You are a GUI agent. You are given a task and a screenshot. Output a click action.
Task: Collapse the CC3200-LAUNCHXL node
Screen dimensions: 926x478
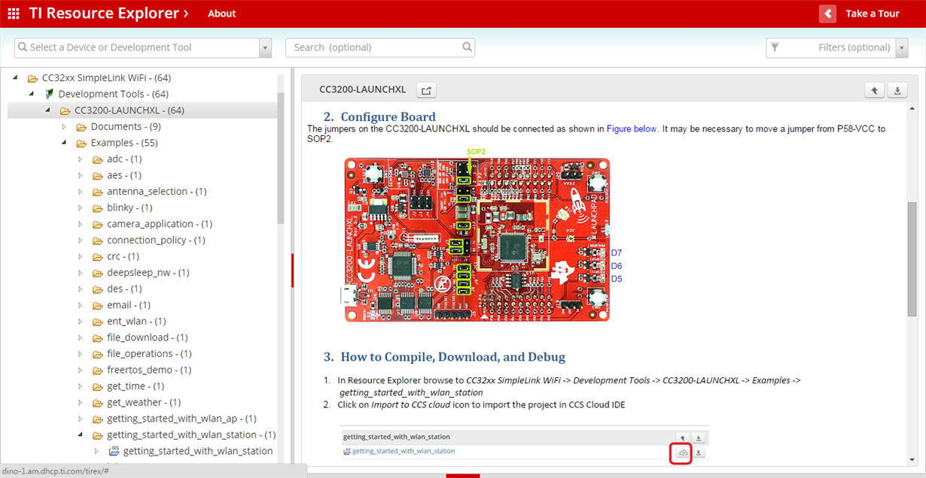47,110
